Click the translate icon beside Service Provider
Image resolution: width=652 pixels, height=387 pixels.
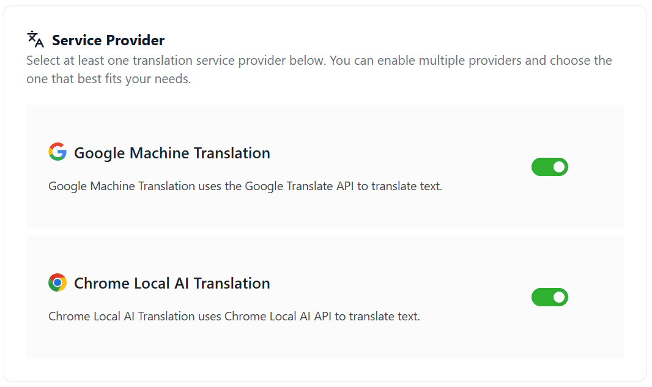tap(35, 39)
